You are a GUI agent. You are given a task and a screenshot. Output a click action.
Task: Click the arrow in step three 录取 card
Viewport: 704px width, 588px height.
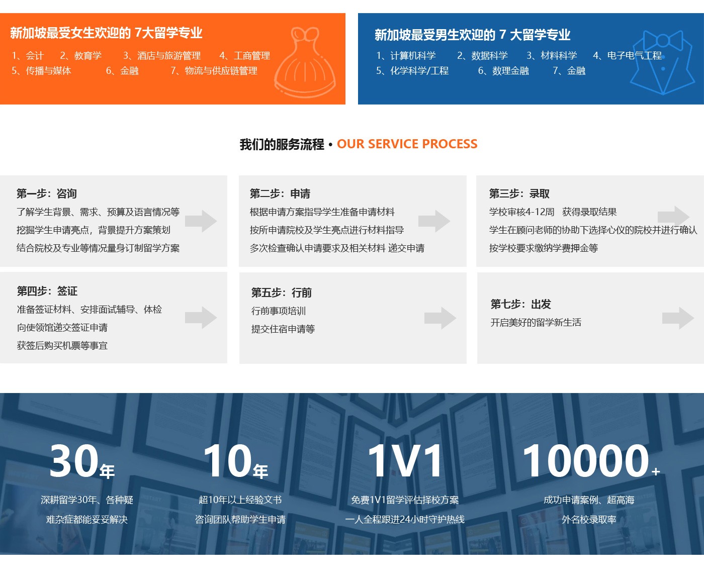(x=673, y=217)
